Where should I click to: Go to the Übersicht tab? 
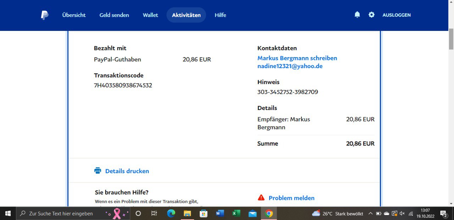[x=74, y=15]
